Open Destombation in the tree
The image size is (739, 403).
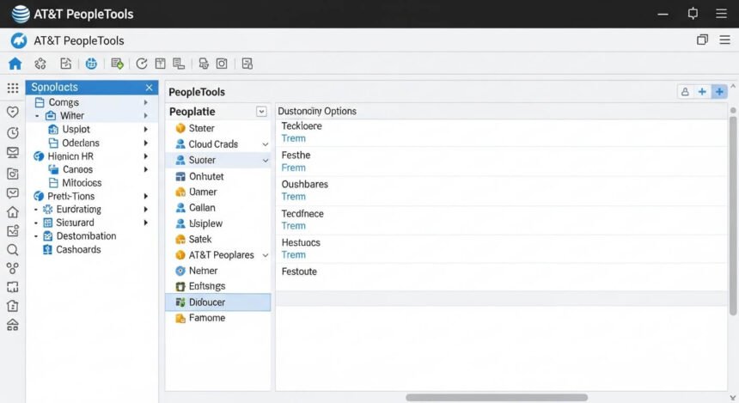click(x=86, y=236)
